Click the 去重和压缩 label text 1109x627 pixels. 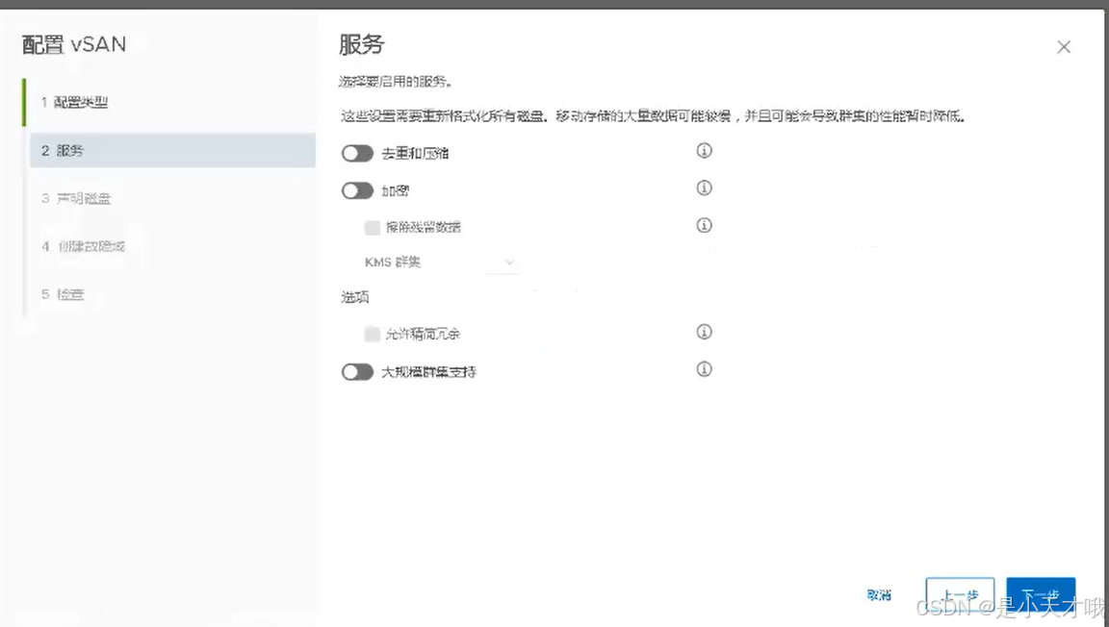(415, 154)
